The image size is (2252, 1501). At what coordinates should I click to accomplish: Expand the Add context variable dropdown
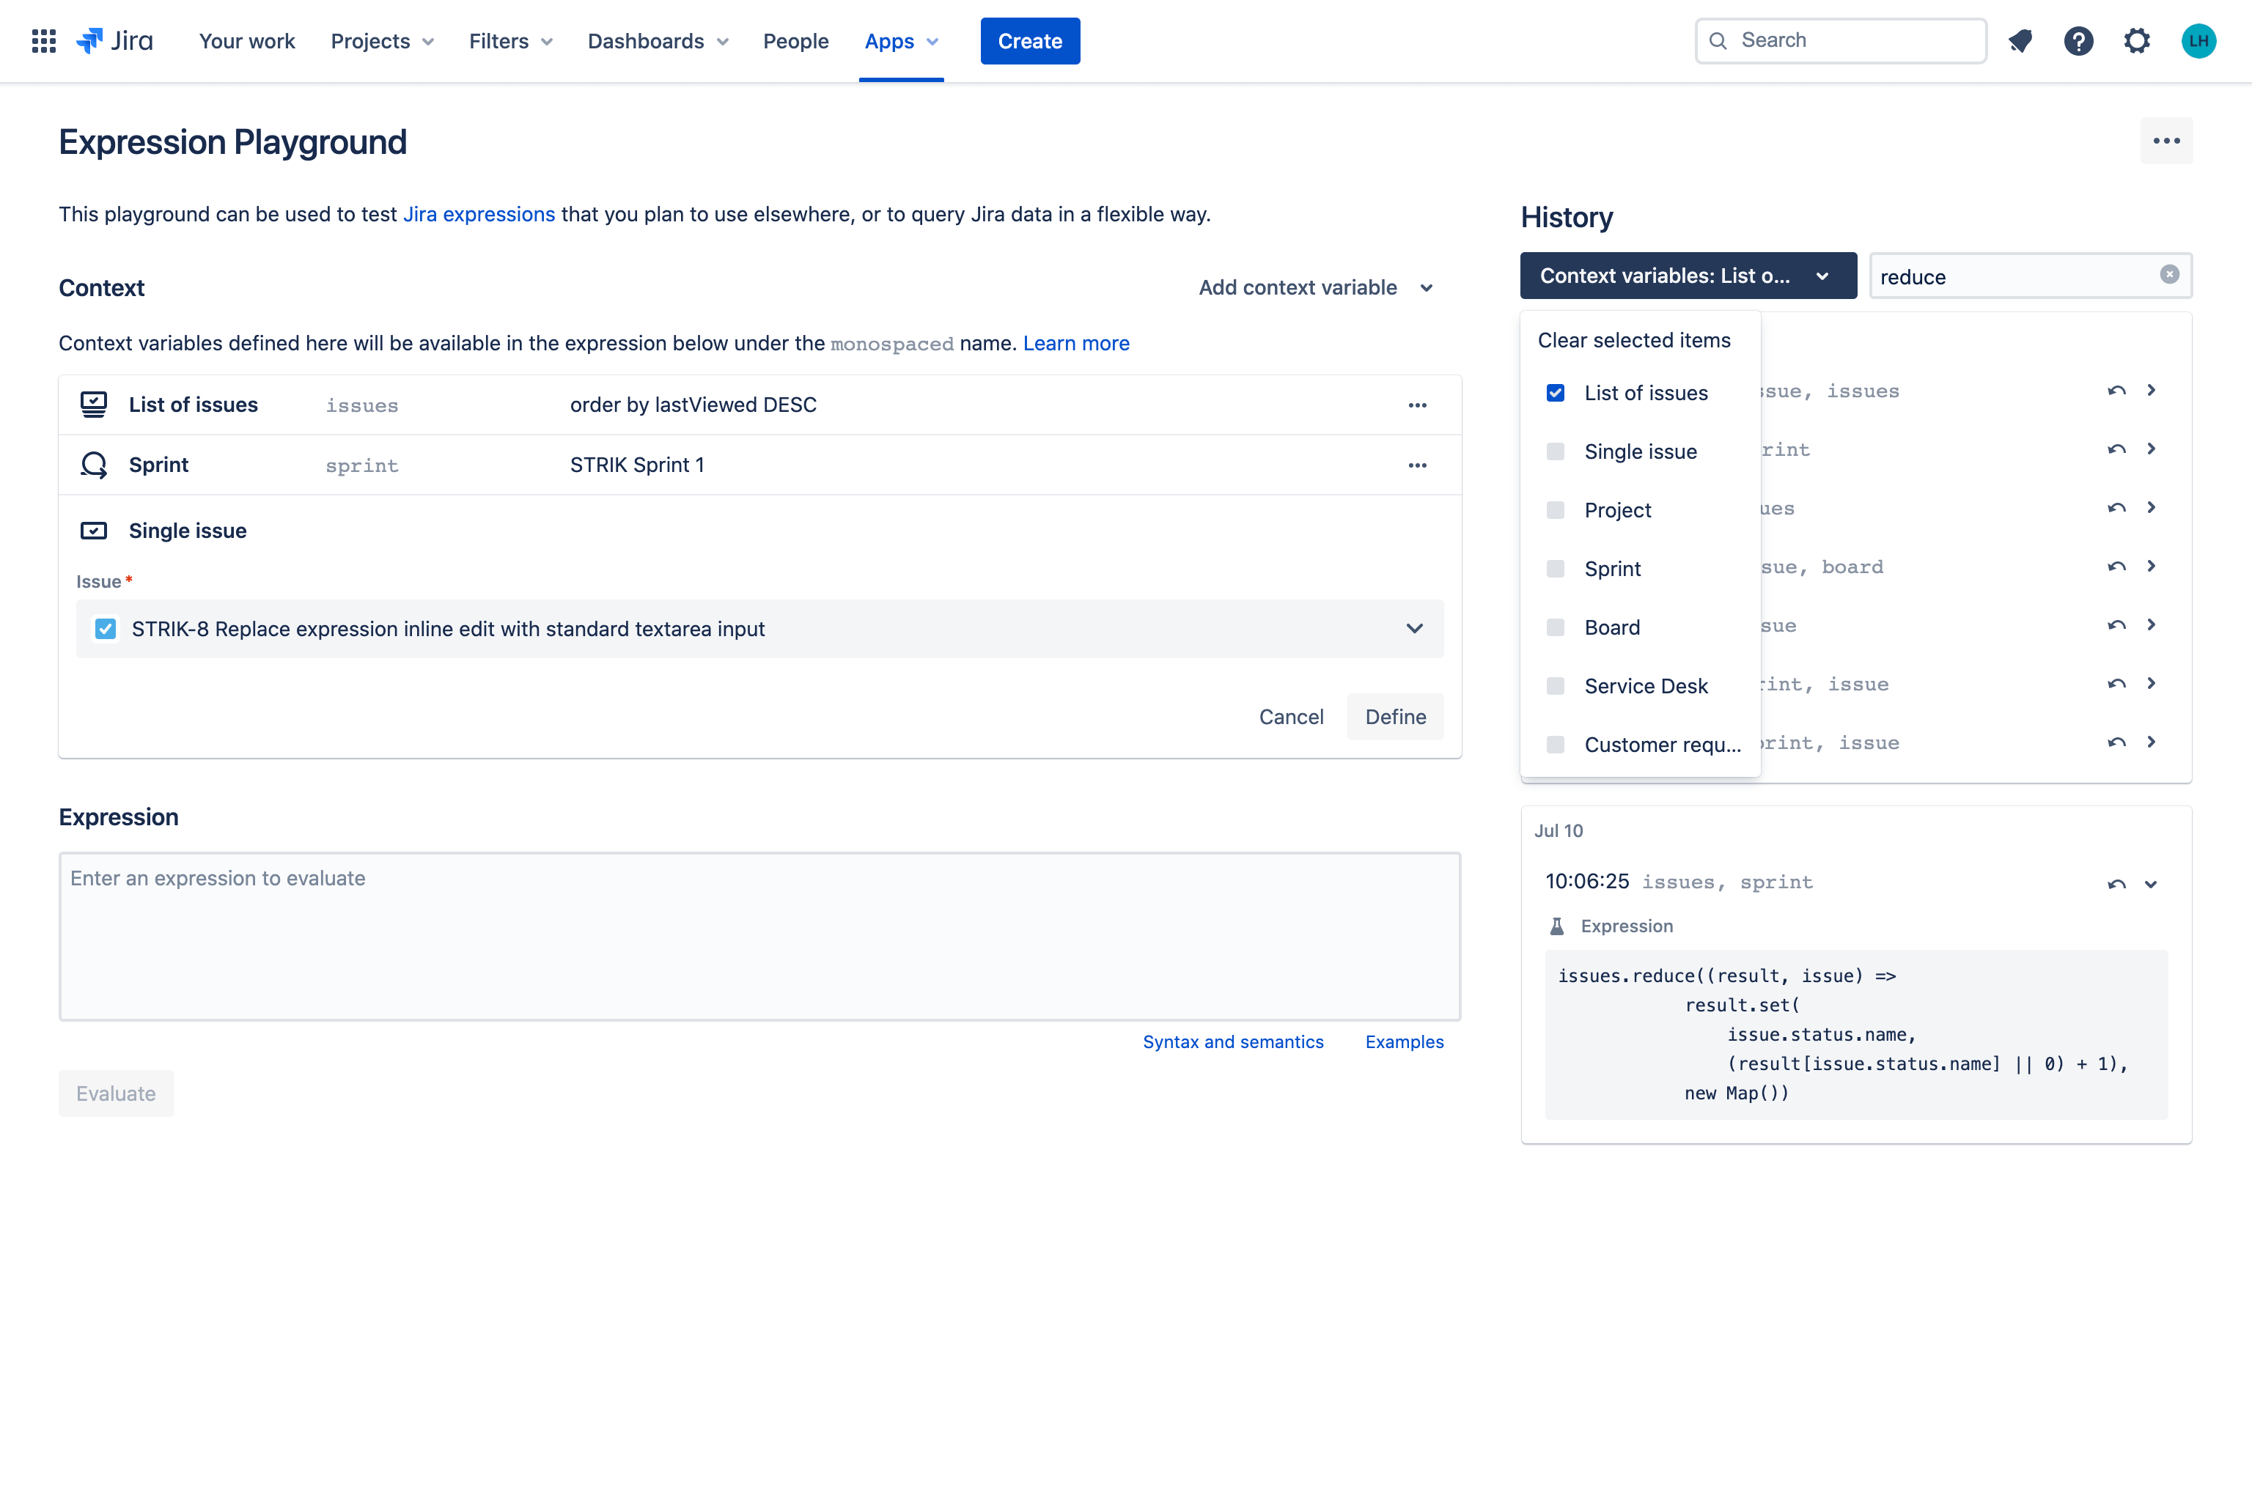coord(1316,288)
